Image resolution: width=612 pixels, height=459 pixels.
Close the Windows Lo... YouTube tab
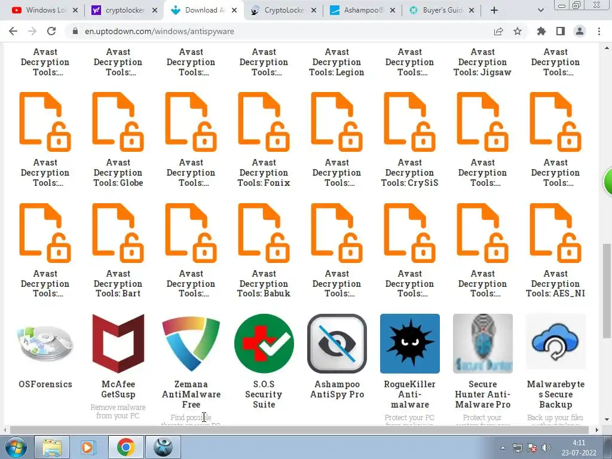pyautogui.click(x=75, y=10)
